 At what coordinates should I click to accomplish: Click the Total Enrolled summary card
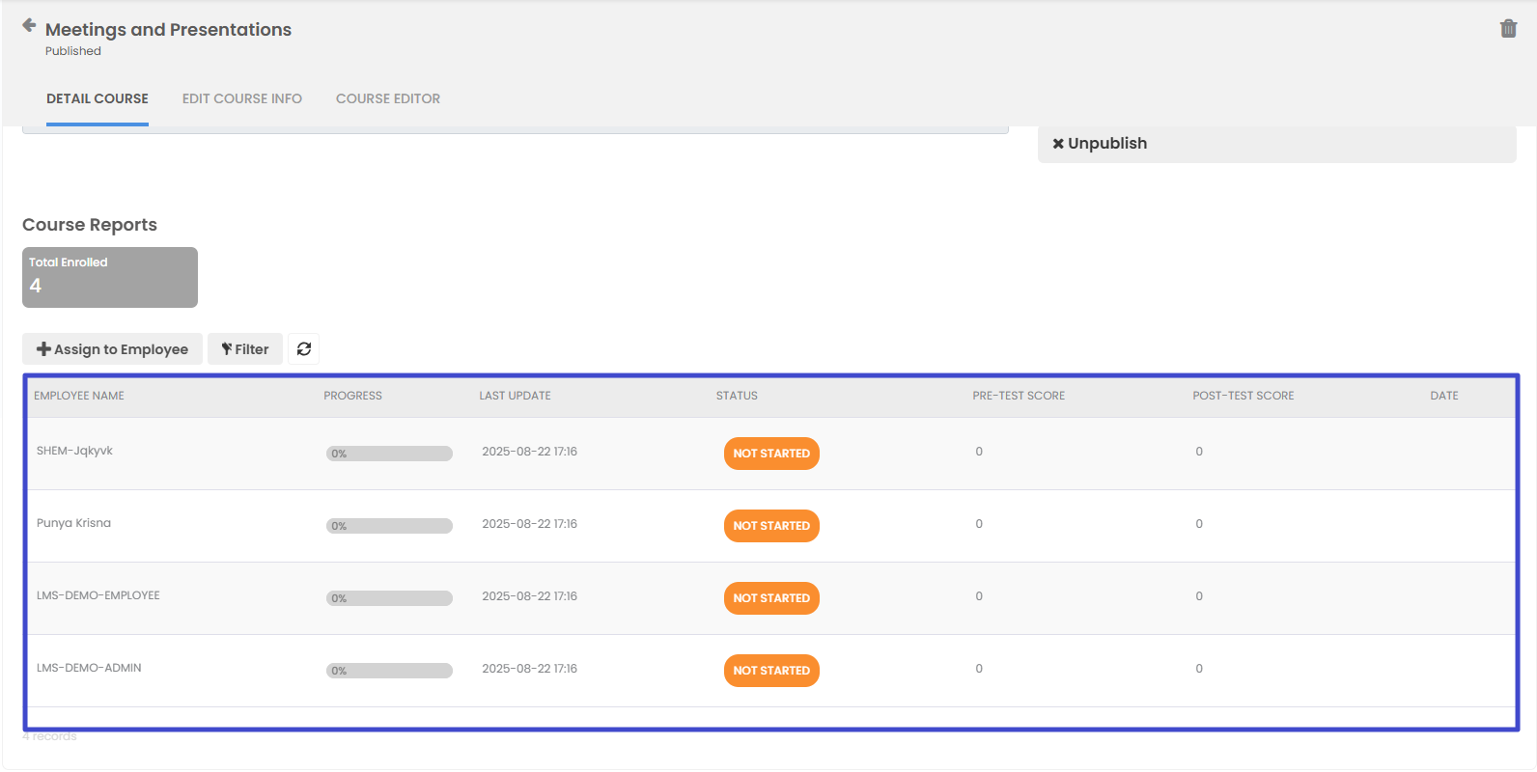coord(110,277)
